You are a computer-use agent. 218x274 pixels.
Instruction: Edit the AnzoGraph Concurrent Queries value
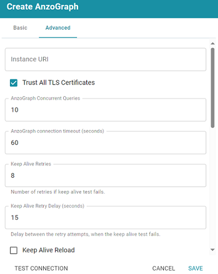pyautogui.click(x=106, y=110)
